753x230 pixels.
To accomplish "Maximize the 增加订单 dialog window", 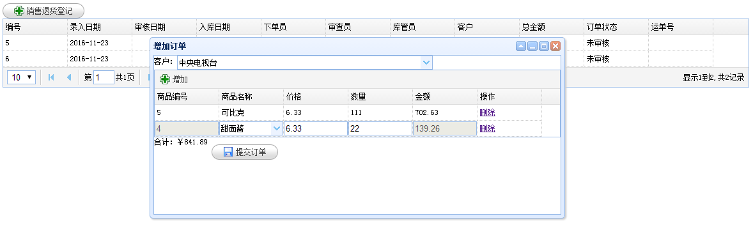I will coord(544,46).
